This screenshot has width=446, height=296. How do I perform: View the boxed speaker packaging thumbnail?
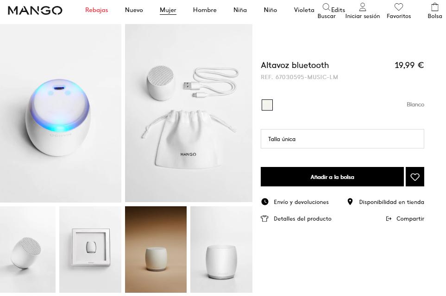pyautogui.click(x=90, y=249)
